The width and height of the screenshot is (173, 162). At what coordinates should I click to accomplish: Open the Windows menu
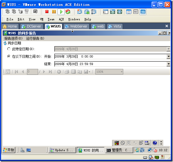tap(74, 19)
